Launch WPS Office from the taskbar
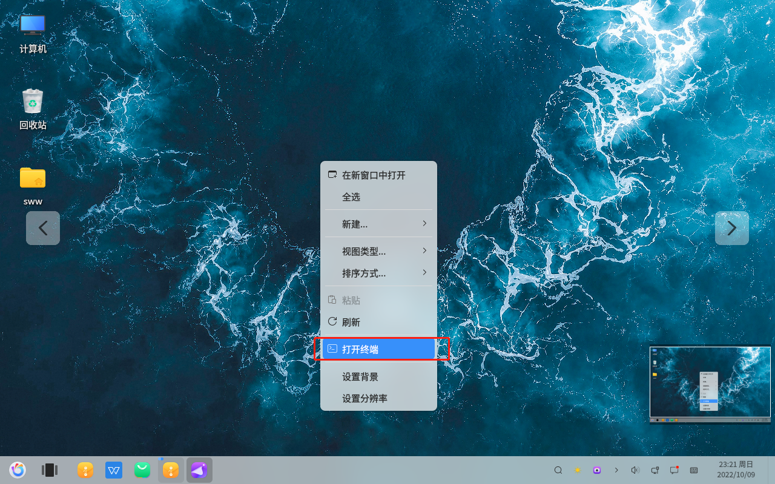This screenshot has height=484, width=775. (114, 469)
